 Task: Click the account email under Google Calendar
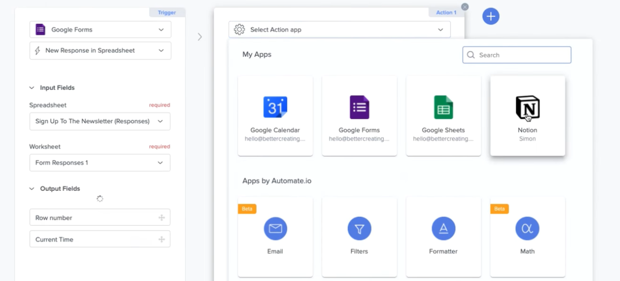pyautogui.click(x=275, y=139)
